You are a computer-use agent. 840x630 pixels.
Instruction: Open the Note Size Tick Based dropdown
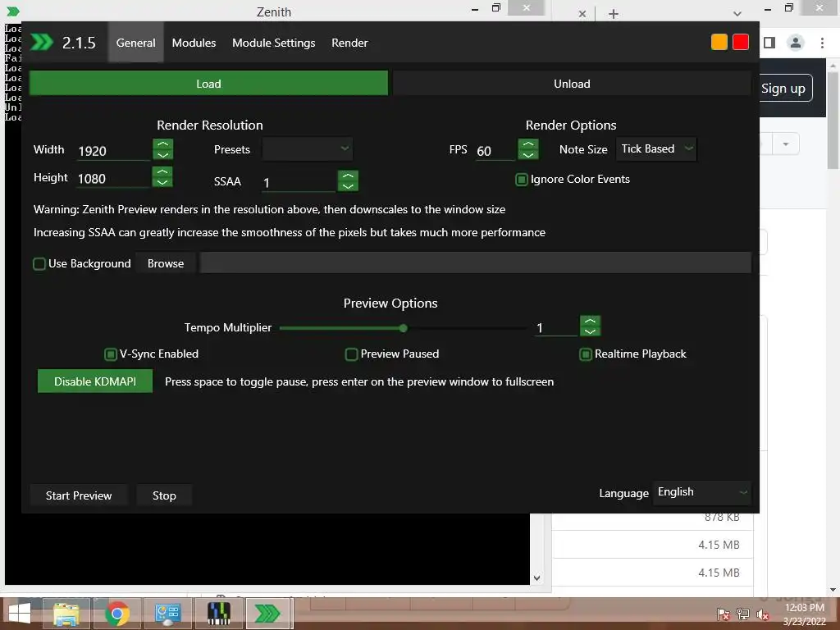655,149
